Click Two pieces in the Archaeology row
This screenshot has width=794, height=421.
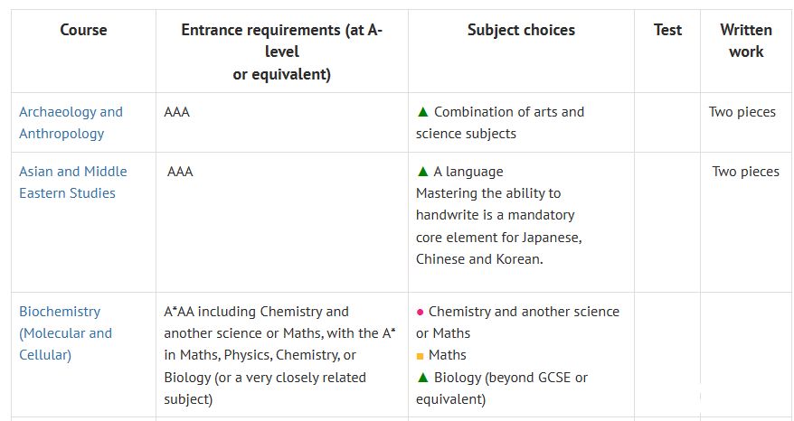click(742, 112)
